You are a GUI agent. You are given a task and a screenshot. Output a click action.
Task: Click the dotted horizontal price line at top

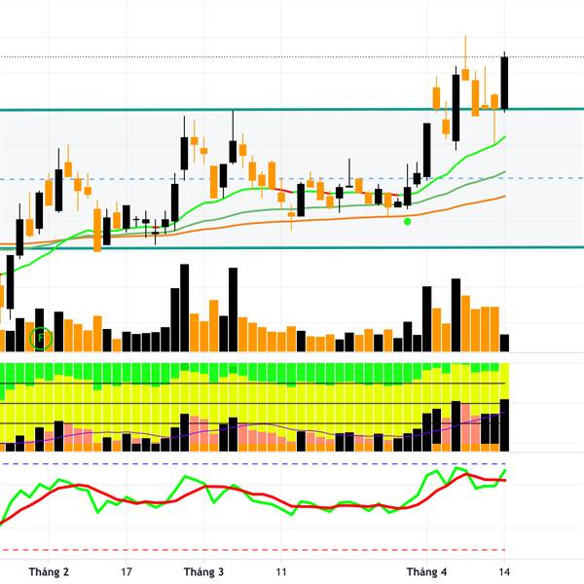292,57
